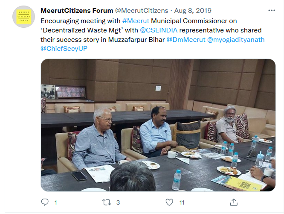Screen dimensions: 284x214
Task: Click the MeerutCitizens Forum display name
Action: (x=77, y=11)
